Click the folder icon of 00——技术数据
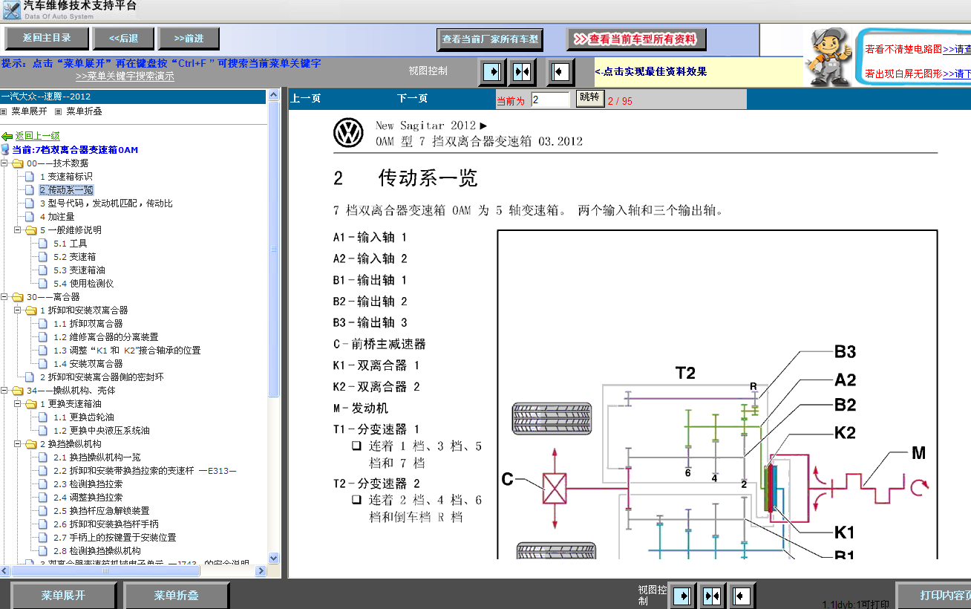This screenshot has width=971, height=609. (17, 163)
